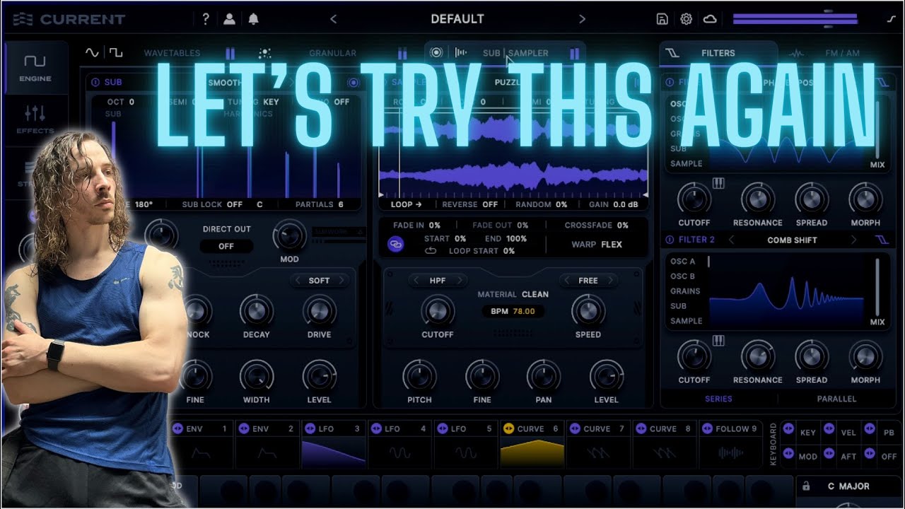Switch to the FM / AM tab
This screenshot has width=905, height=509.
click(842, 53)
